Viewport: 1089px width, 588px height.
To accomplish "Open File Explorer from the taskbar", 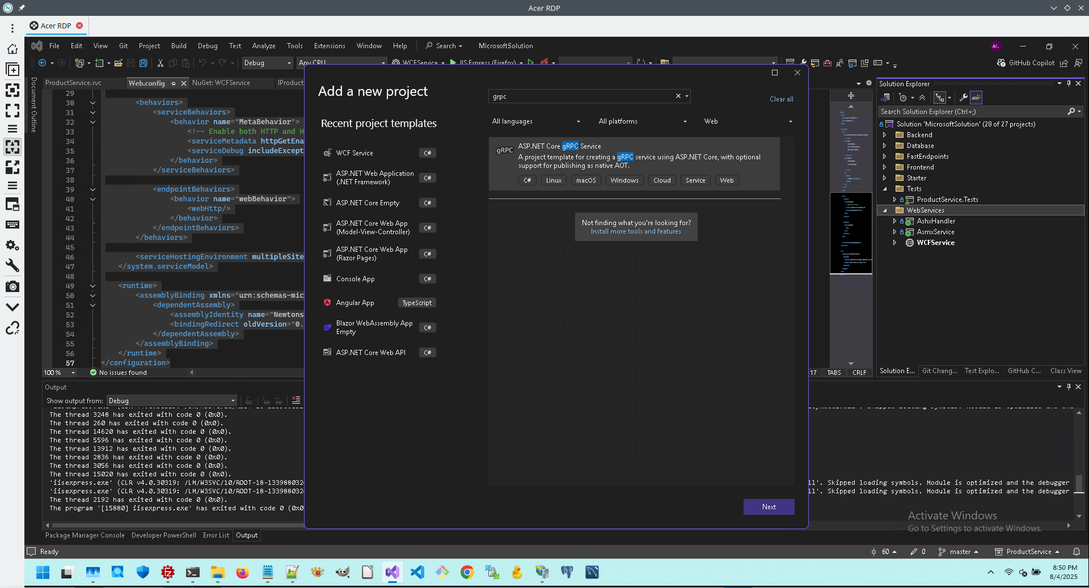I will click(217, 572).
